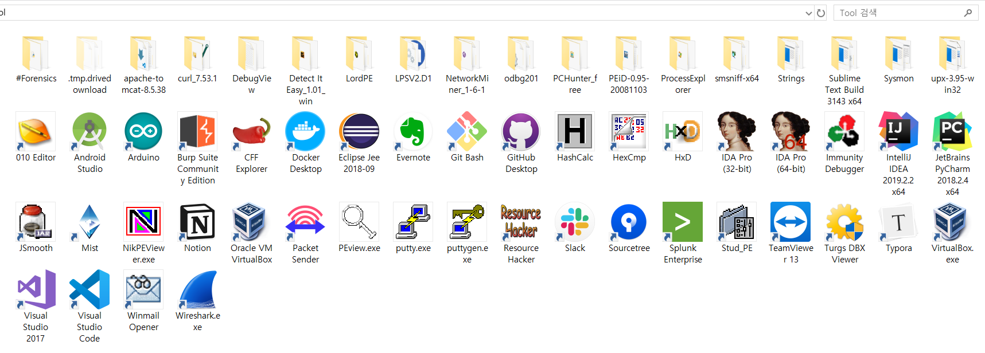Launch IDA Pro (32-bit)
Image resolution: width=985 pixels, height=353 pixels.
(x=737, y=131)
